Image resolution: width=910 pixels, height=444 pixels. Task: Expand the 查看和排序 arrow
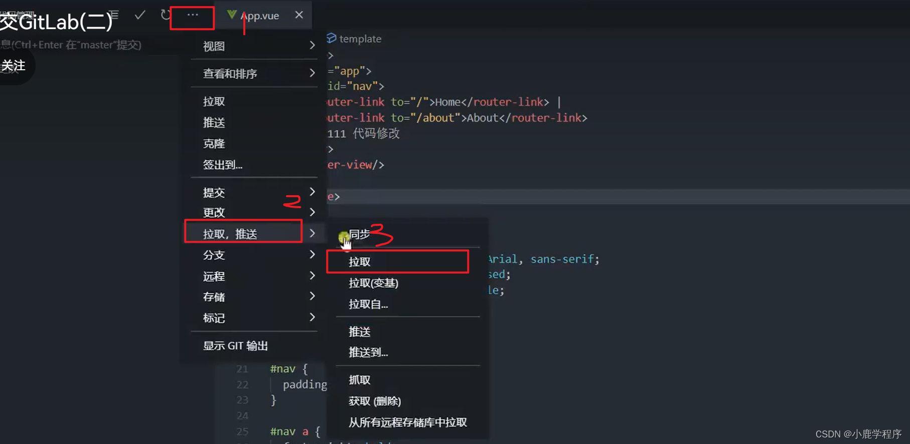pyautogui.click(x=312, y=73)
